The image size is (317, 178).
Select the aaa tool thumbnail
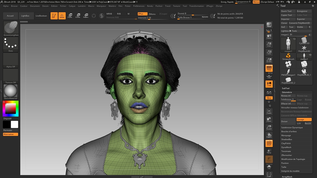coord(288,65)
